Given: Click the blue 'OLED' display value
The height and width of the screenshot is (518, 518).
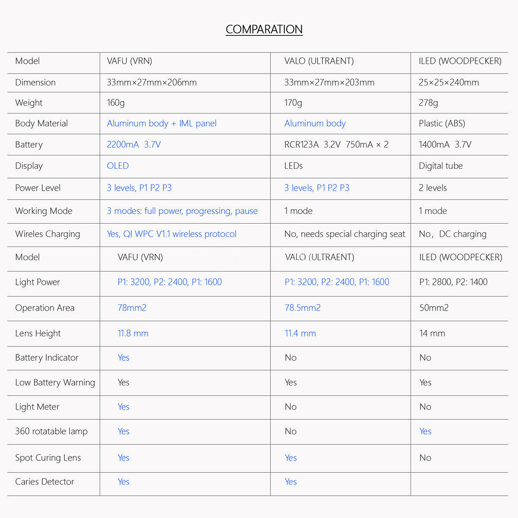Looking at the screenshot, I should point(118,166).
